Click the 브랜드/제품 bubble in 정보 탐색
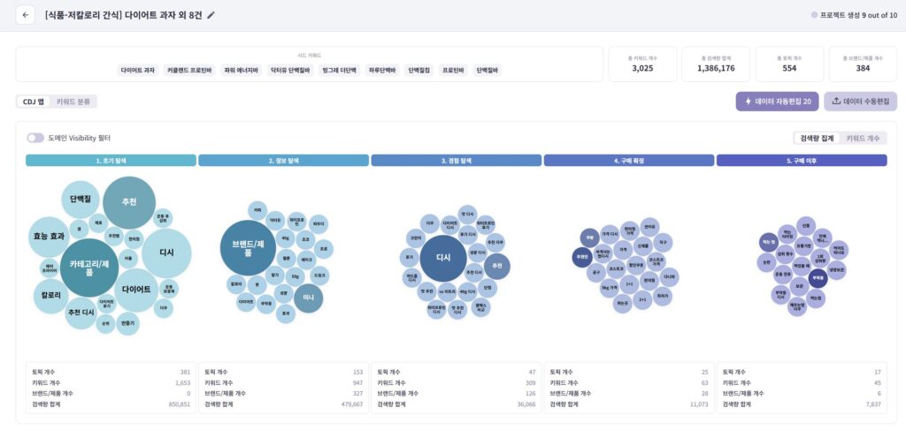 (x=249, y=248)
